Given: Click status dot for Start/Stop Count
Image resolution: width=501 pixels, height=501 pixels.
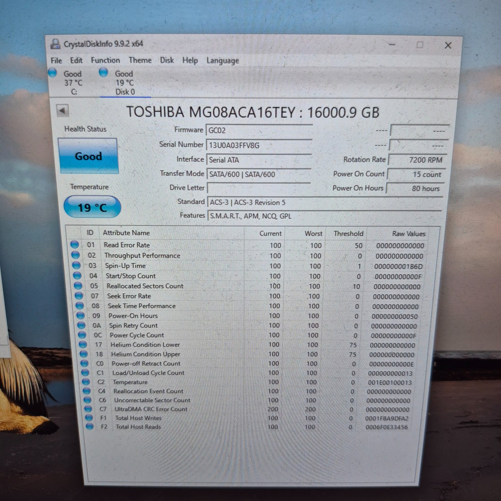Looking at the screenshot, I should pyautogui.click(x=77, y=276).
